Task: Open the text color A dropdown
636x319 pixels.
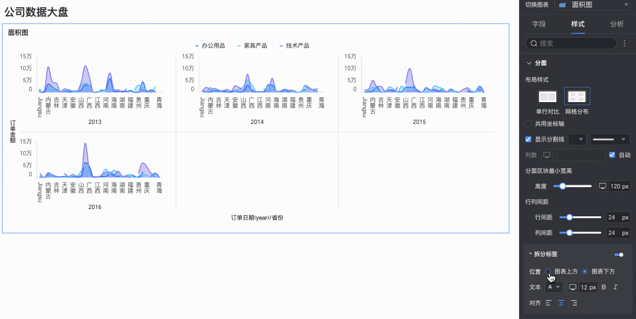Action: pos(554,287)
